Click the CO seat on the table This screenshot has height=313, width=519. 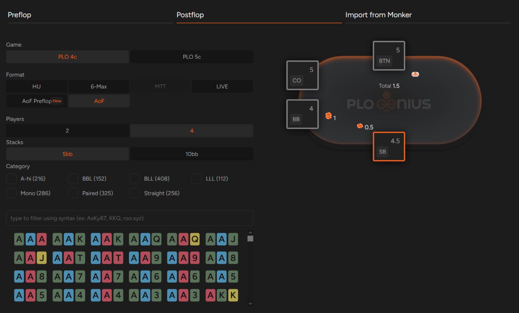[303, 75]
